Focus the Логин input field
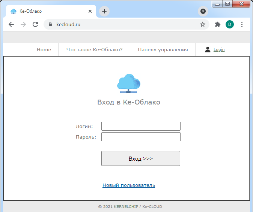Viewport: 253px width, 212px height. pos(141,126)
